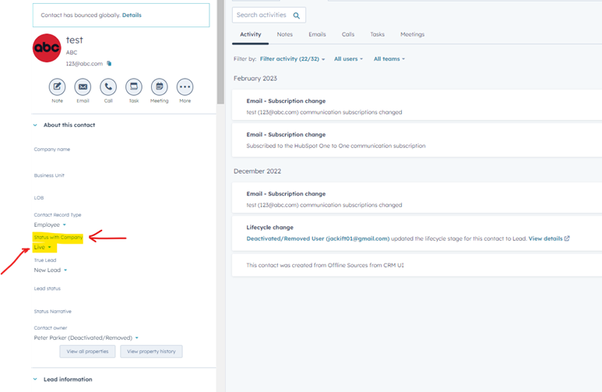Click the Call phone icon
Image resolution: width=602 pixels, height=392 pixels.
(x=108, y=87)
